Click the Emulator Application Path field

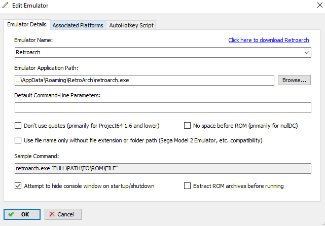click(145, 80)
